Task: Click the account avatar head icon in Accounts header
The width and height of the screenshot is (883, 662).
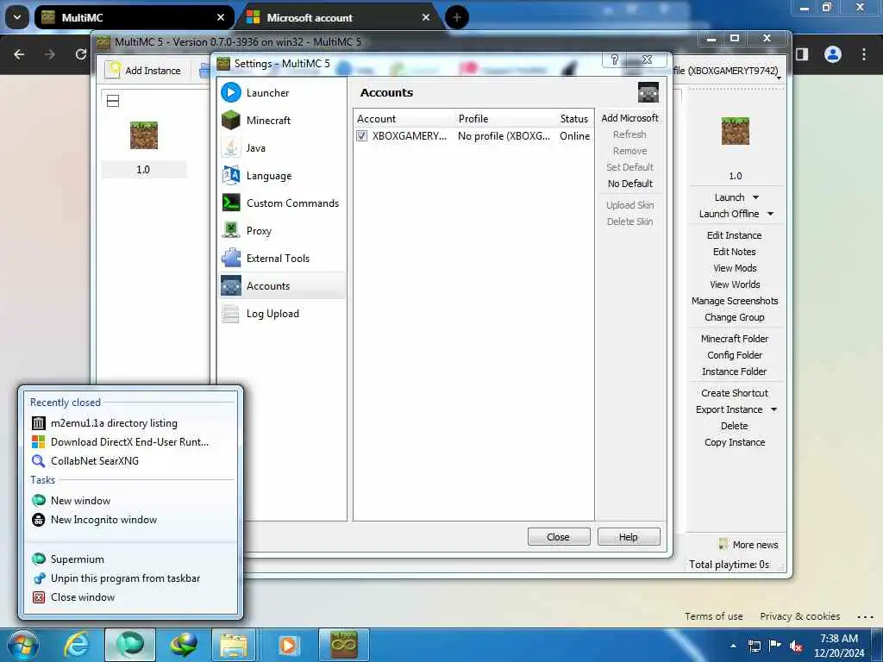Action: (648, 92)
